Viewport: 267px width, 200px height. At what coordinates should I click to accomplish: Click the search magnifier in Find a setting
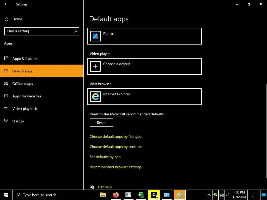[75, 31]
